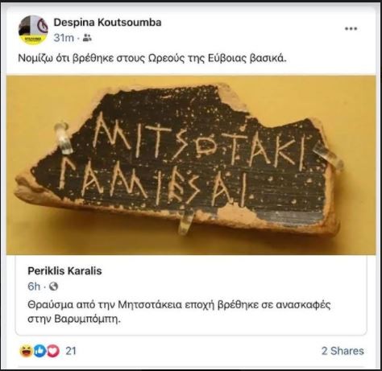Click the yellow badge on the avatar
This screenshot has height=371, width=382.
click(33, 39)
